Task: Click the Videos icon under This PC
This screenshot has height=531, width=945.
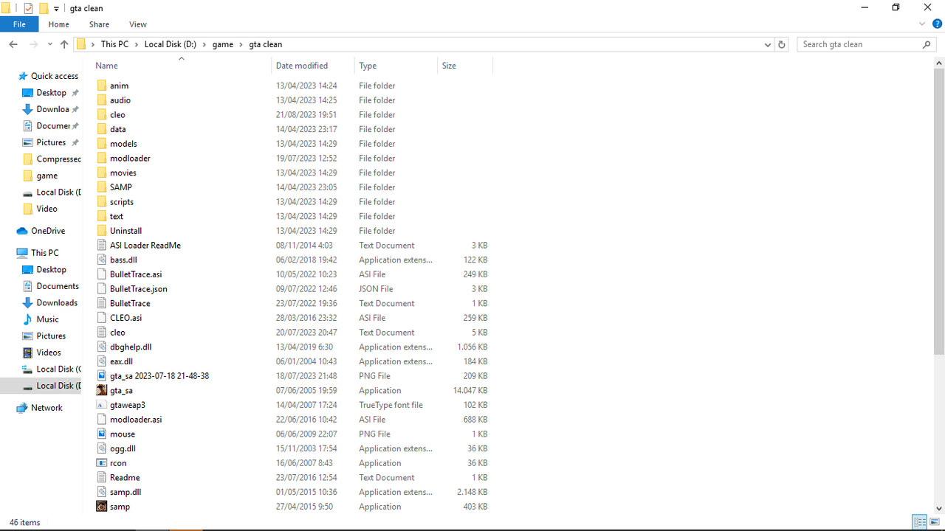Action: tap(27, 353)
